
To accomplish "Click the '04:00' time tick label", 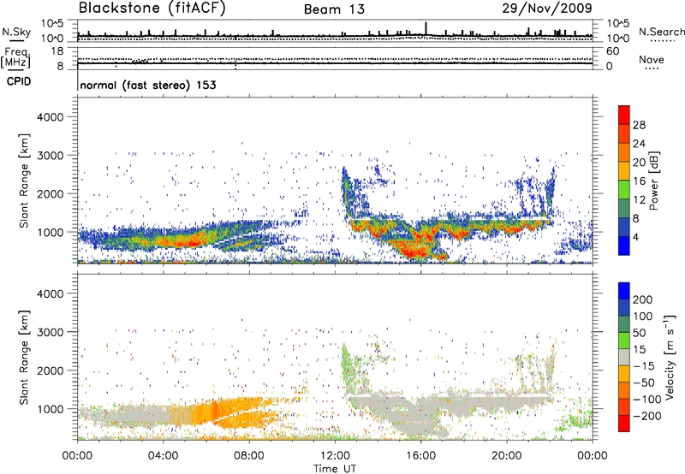I will (x=163, y=456).
